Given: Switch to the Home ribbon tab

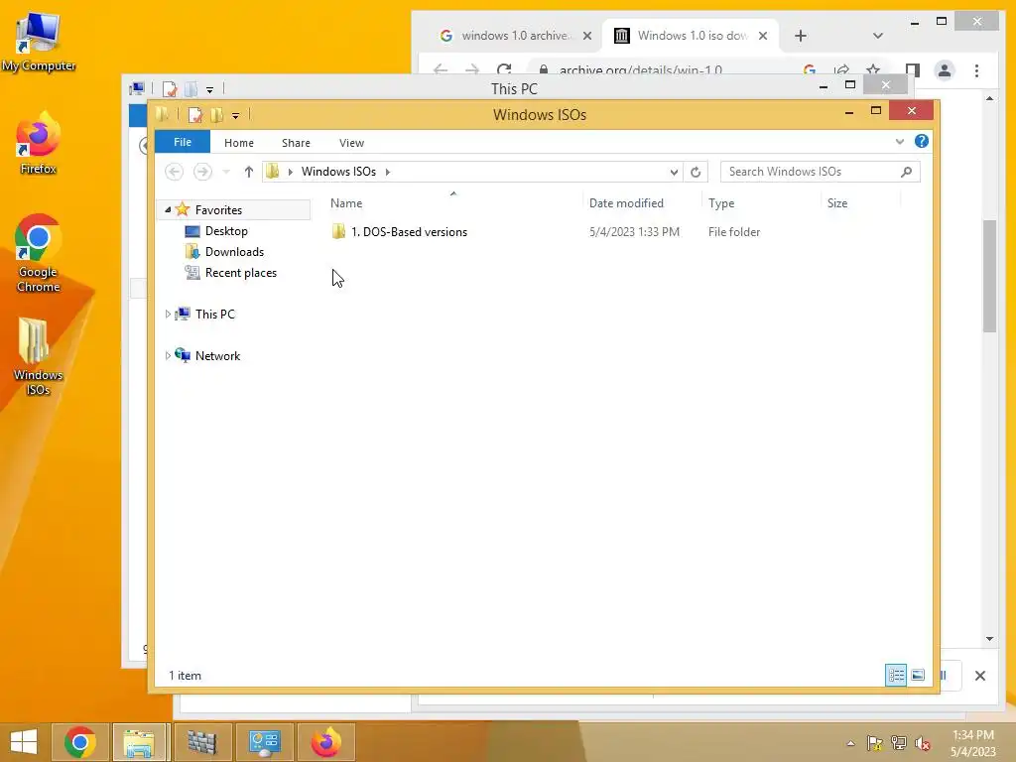Looking at the screenshot, I should coord(238,143).
